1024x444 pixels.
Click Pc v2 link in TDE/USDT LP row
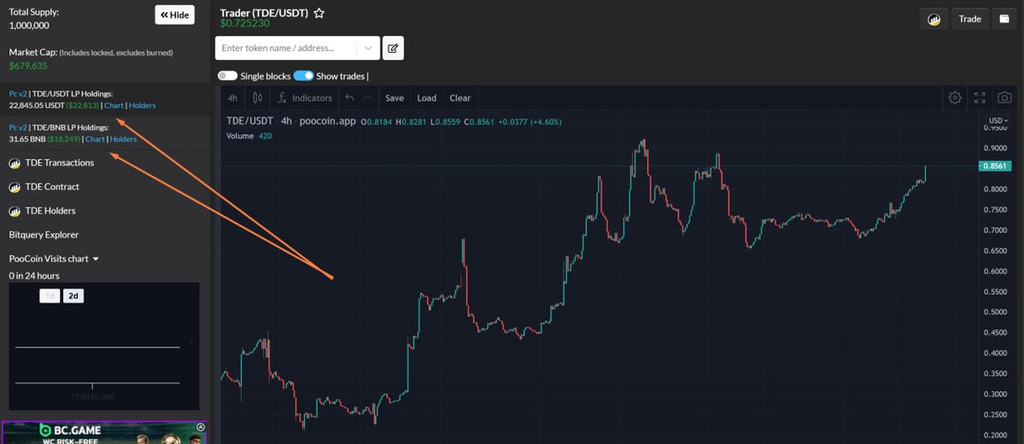[18, 94]
